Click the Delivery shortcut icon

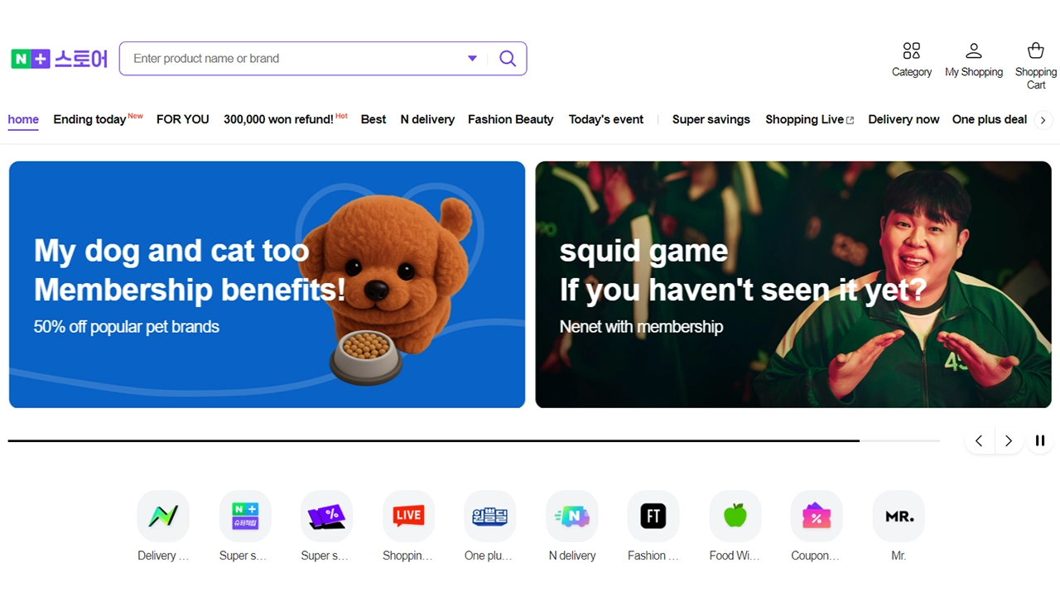pyautogui.click(x=163, y=516)
